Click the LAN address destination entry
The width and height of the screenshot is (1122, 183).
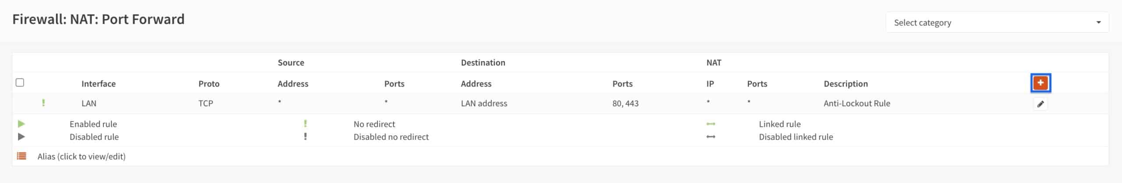484,104
